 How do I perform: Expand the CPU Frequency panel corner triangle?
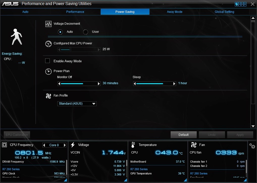tap(65, 180)
